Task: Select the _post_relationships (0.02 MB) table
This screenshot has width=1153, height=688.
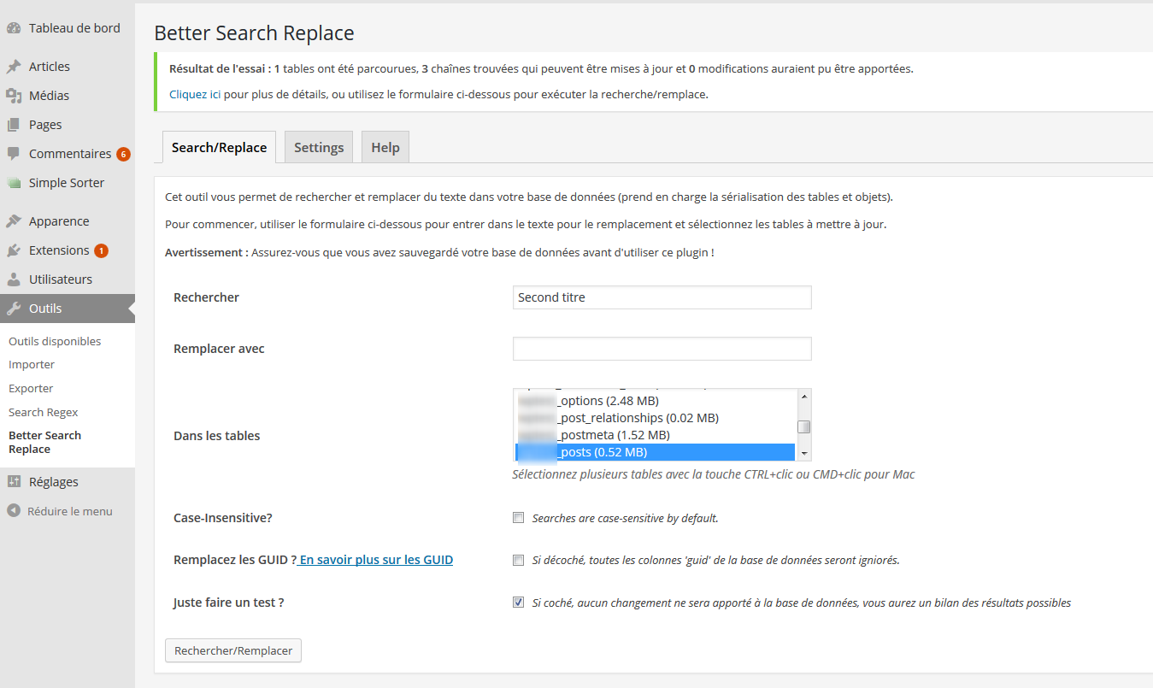Action: pyautogui.click(x=656, y=418)
